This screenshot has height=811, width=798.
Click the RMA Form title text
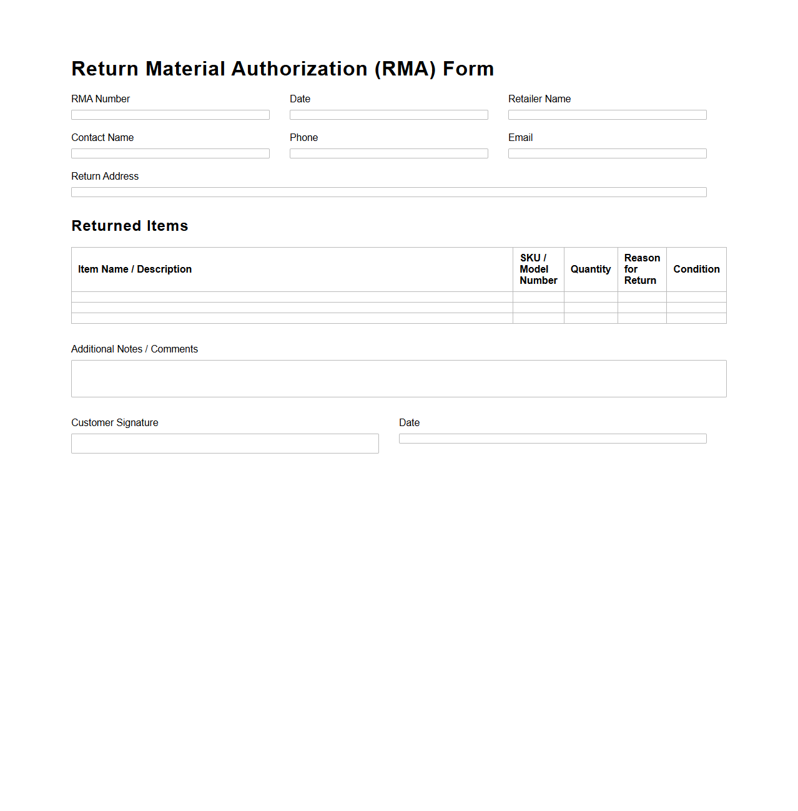coord(282,69)
